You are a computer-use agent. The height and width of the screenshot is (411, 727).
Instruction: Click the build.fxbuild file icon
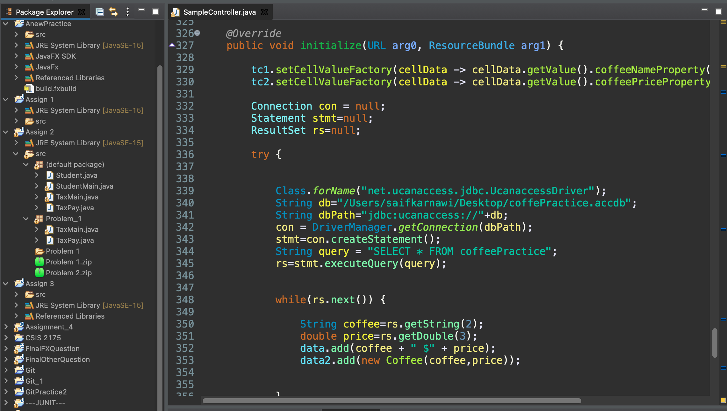pyautogui.click(x=28, y=89)
